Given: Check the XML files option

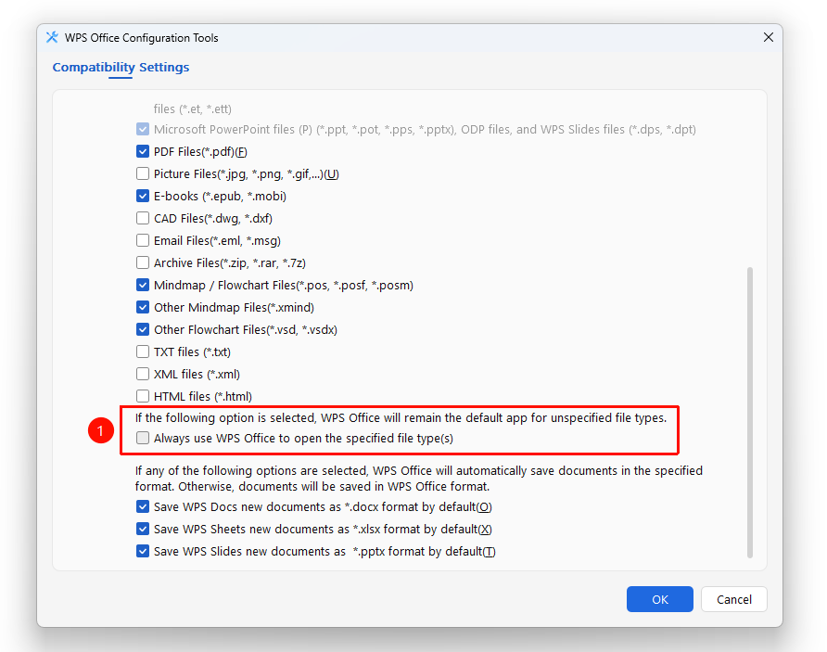Looking at the screenshot, I should click(x=143, y=374).
